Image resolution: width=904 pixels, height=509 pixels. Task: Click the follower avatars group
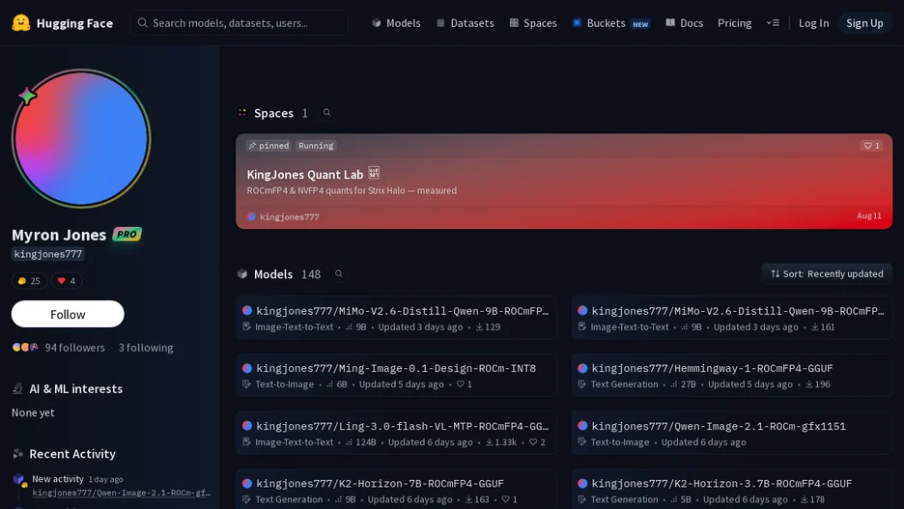tap(25, 347)
